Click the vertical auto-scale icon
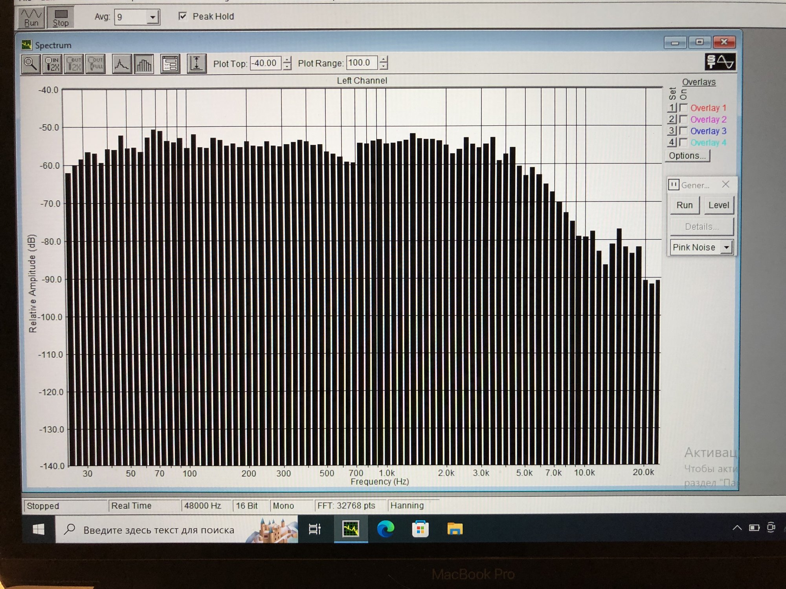Screen dimensions: 786x589 coord(196,64)
